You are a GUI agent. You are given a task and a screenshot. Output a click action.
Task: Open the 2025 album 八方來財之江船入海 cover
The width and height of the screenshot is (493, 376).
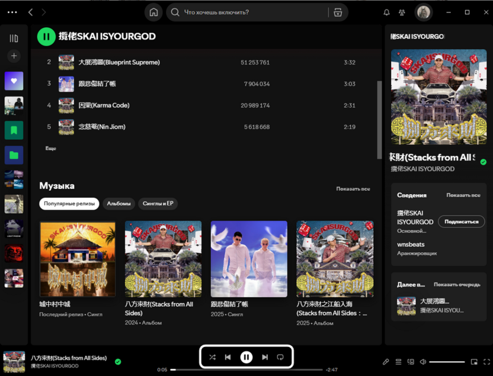pyautogui.click(x=335, y=259)
